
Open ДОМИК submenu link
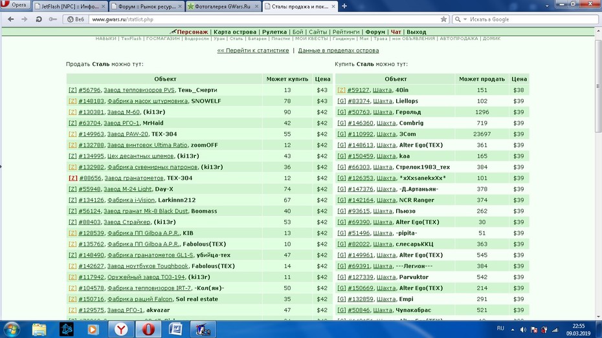pyautogui.click(x=491, y=38)
